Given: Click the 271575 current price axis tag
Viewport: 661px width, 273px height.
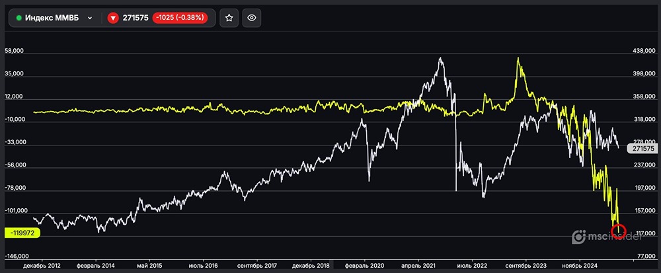Looking at the screenshot, I should [x=643, y=149].
